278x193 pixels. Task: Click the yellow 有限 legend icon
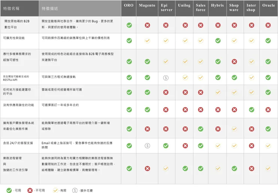coord(56,190)
